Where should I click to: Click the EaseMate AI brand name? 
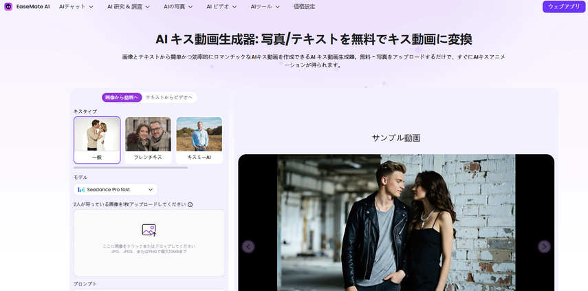point(33,7)
